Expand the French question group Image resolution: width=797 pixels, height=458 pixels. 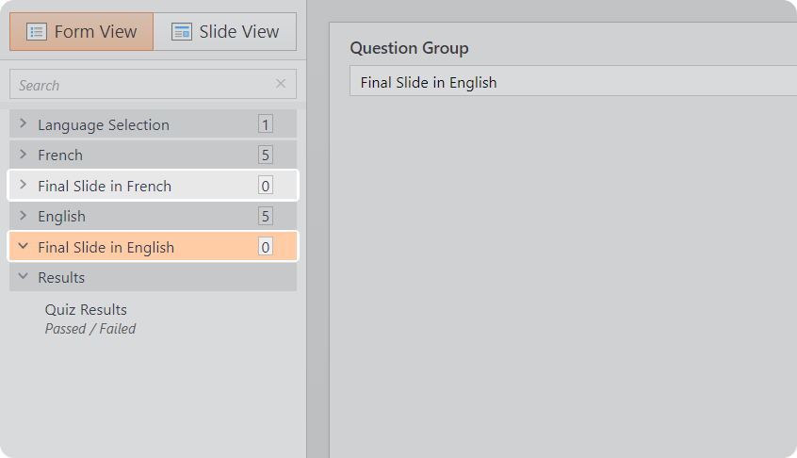point(24,155)
